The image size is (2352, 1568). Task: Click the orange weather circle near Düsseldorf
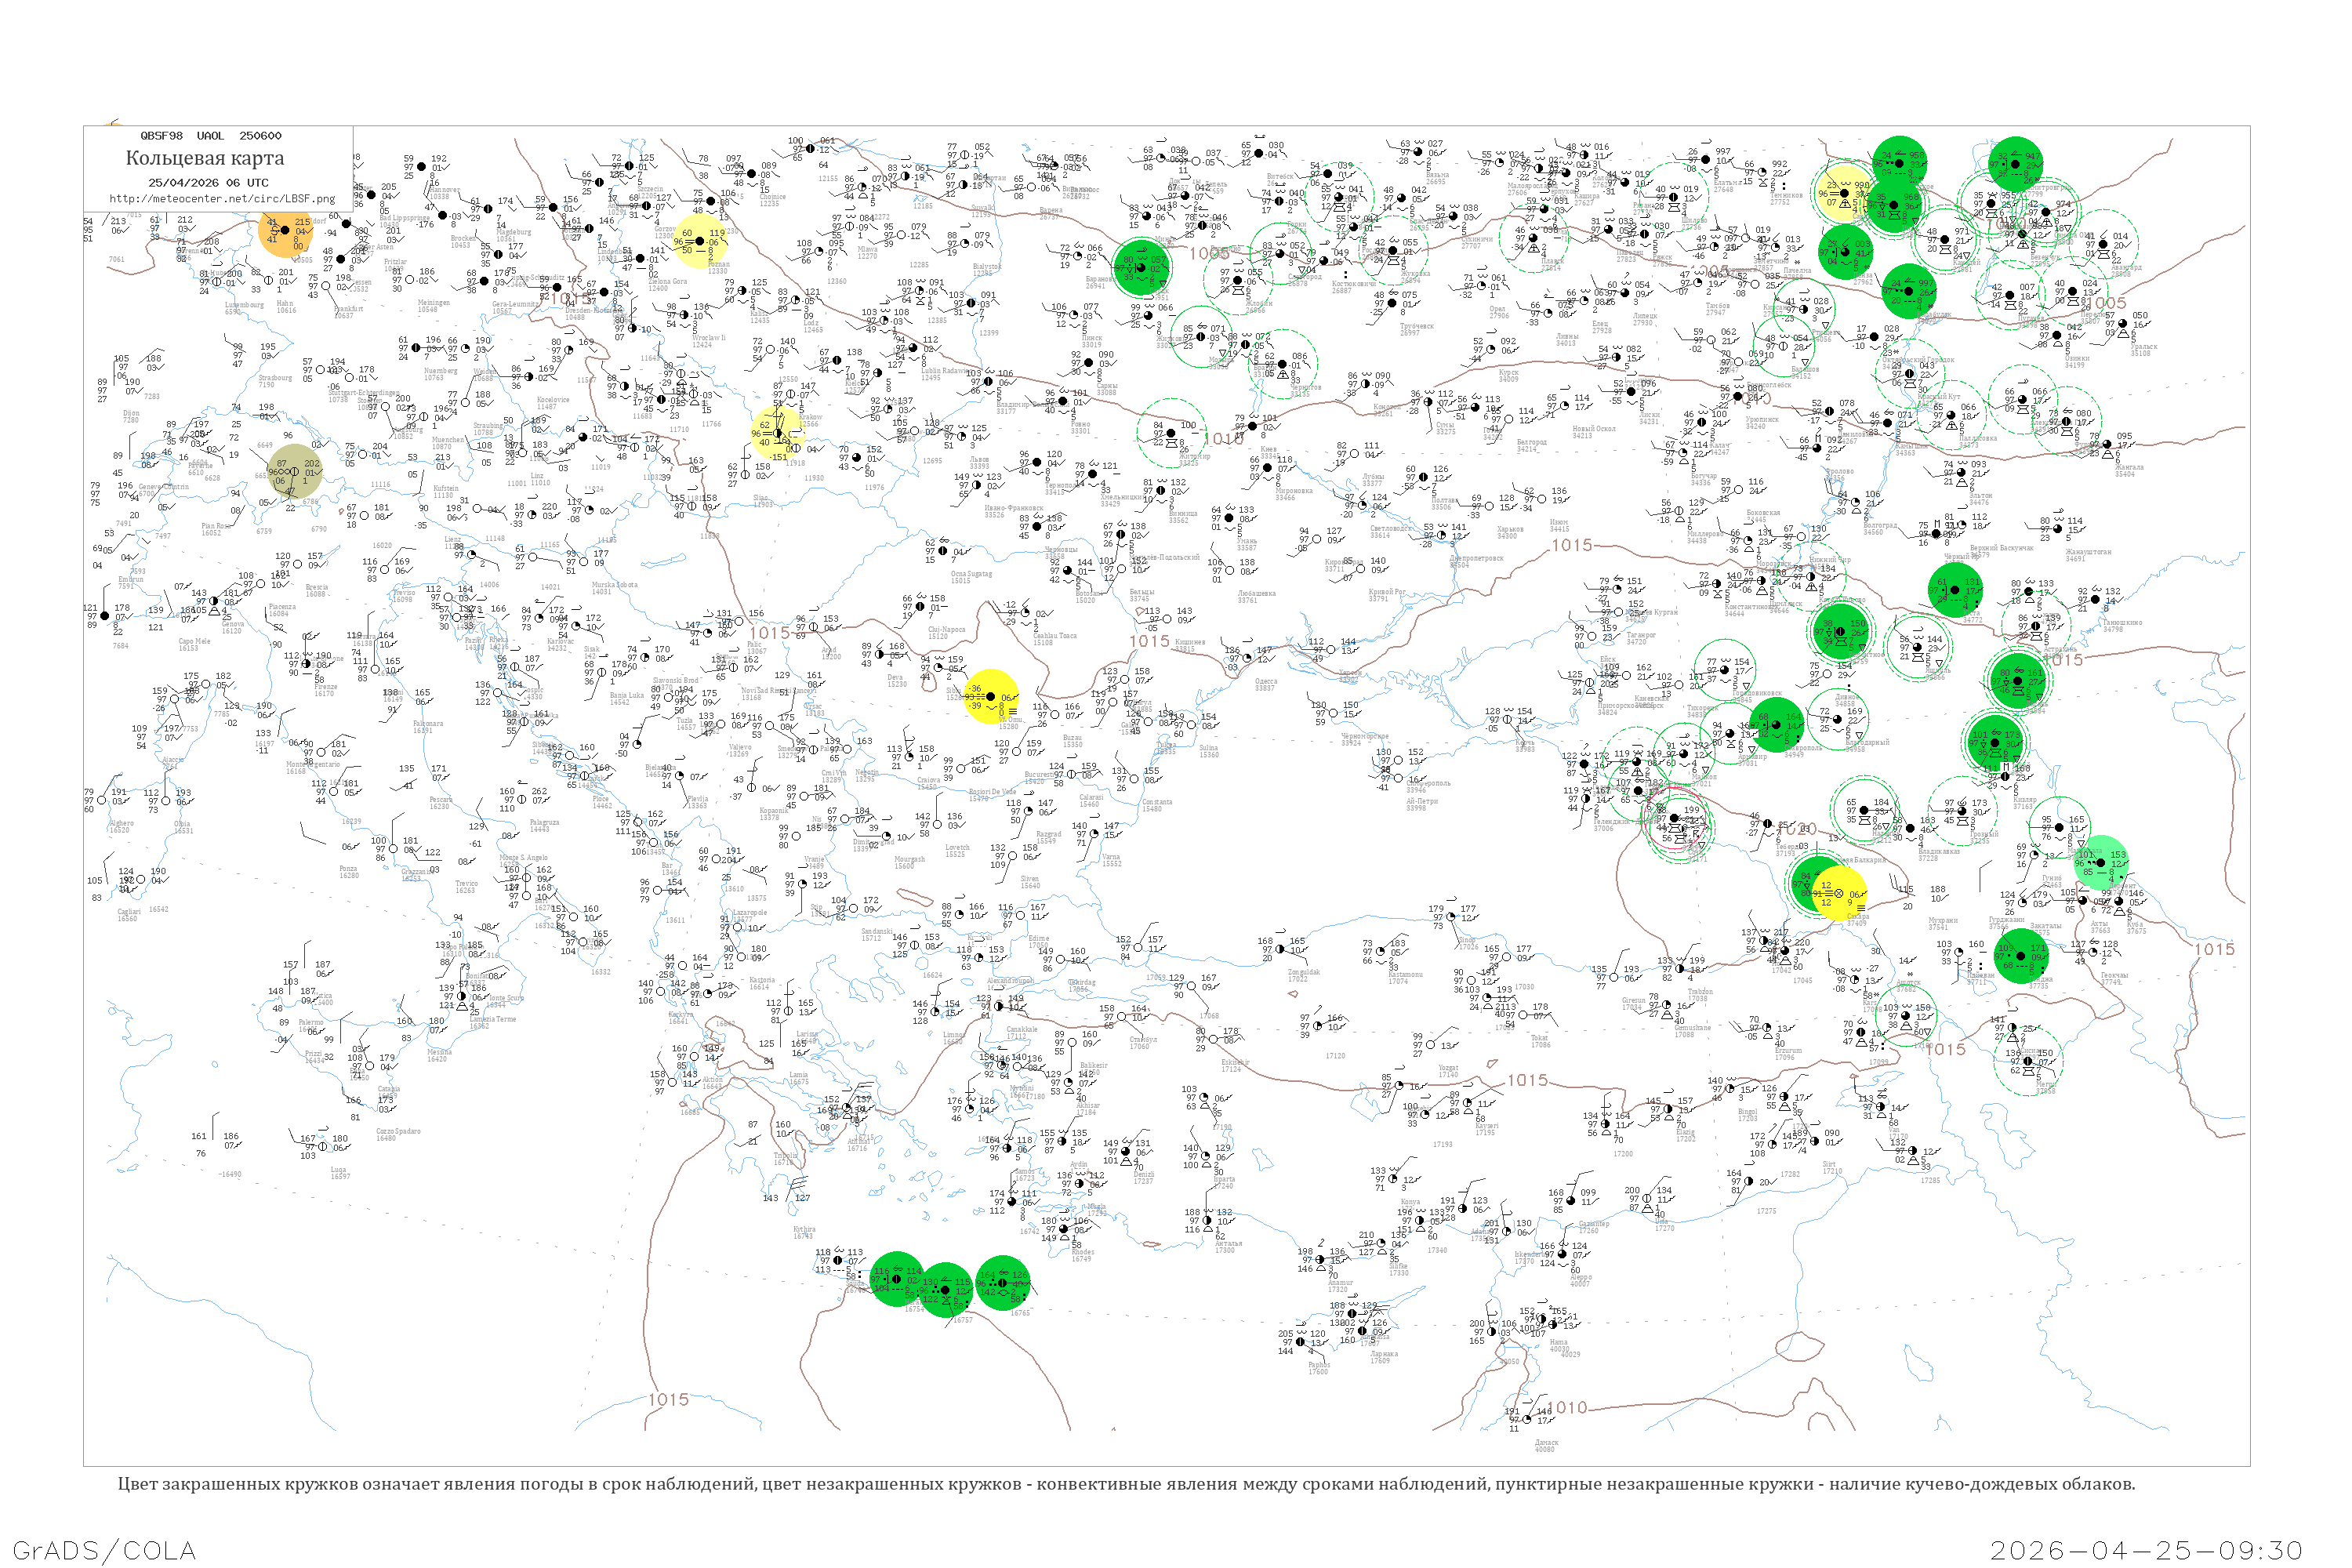coord(284,230)
